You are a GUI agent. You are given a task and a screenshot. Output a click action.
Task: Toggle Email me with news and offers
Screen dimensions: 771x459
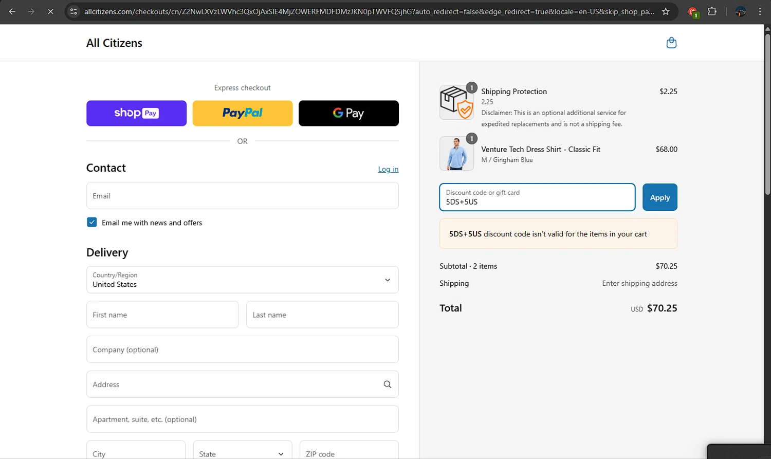pos(92,222)
